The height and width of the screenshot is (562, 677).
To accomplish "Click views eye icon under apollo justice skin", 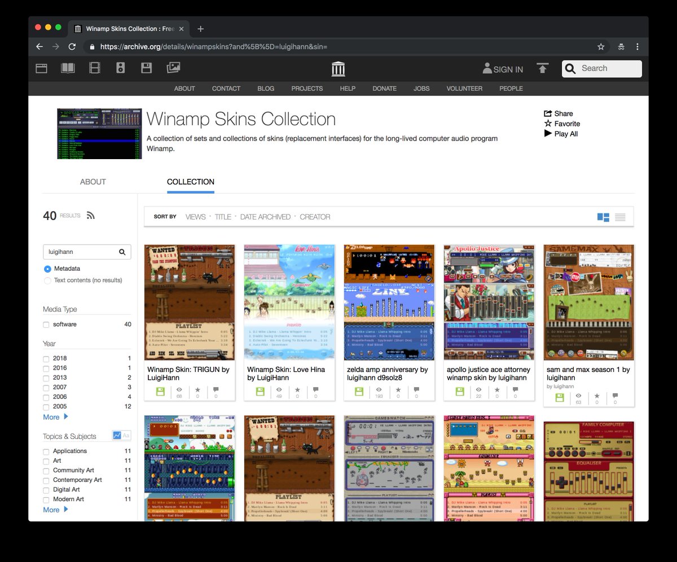I will click(x=479, y=390).
